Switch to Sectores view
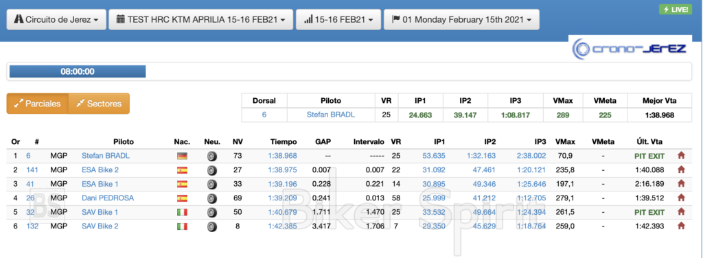 click(99, 104)
